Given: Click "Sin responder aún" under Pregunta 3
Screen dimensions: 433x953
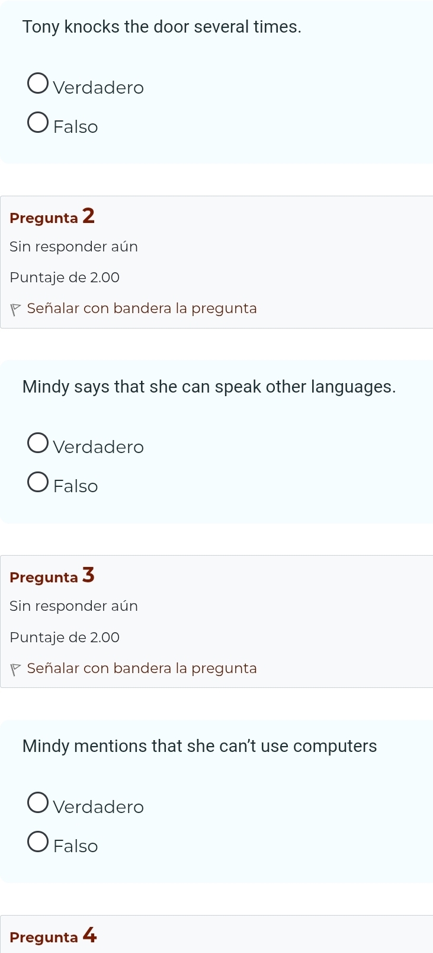Looking at the screenshot, I should 73,606.
